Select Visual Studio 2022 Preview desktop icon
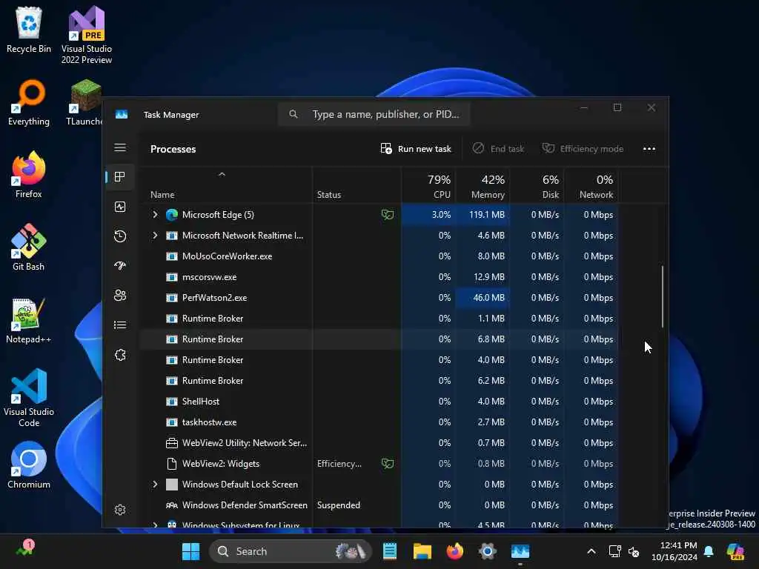This screenshot has height=569, width=759. 87,35
